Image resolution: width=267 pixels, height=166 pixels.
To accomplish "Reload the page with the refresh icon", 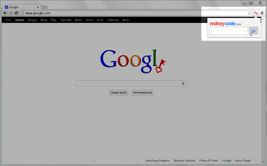I will tap(16, 13).
